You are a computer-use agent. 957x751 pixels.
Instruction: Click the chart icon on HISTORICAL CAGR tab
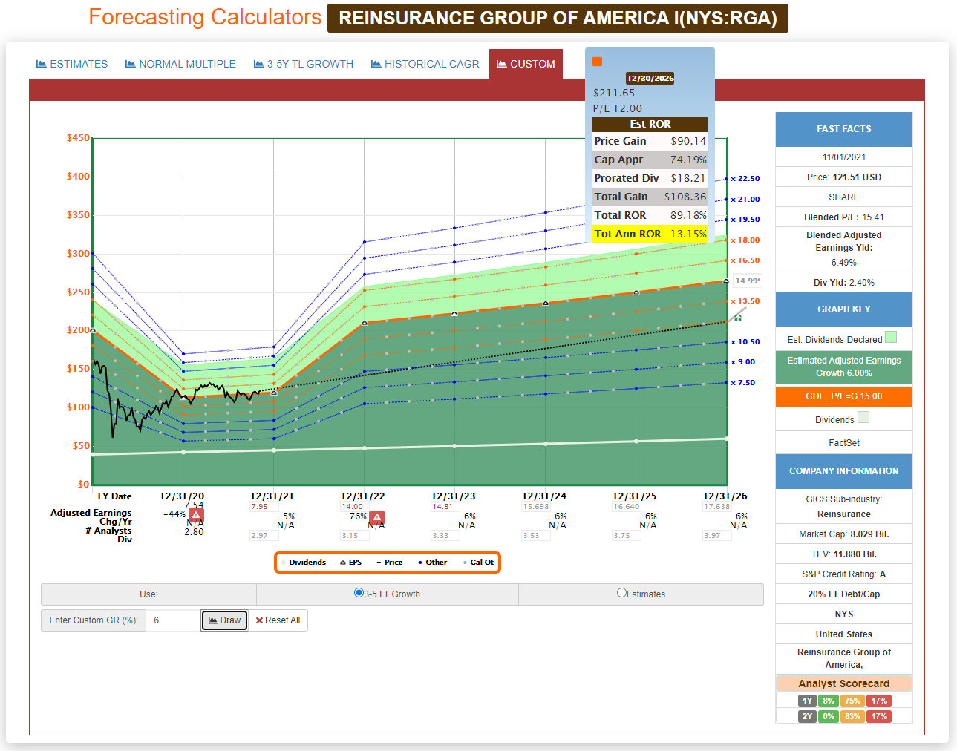(x=376, y=65)
